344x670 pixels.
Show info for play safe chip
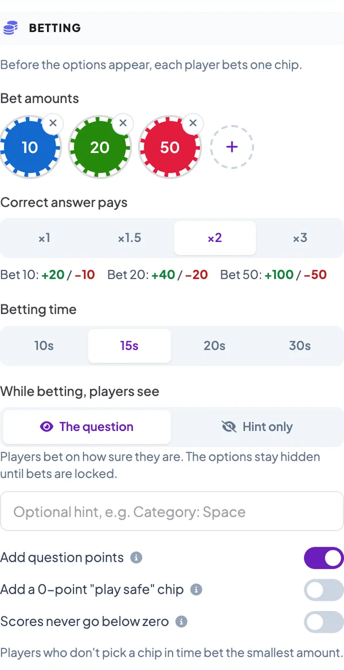coord(196,590)
